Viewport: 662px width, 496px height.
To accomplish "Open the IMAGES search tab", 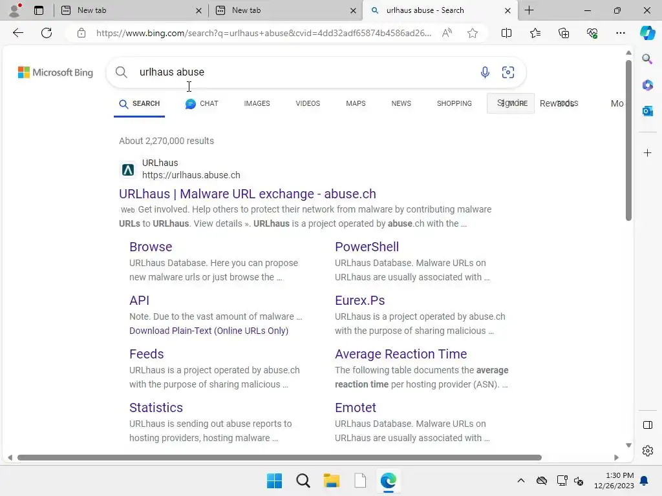I will tap(257, 104).
